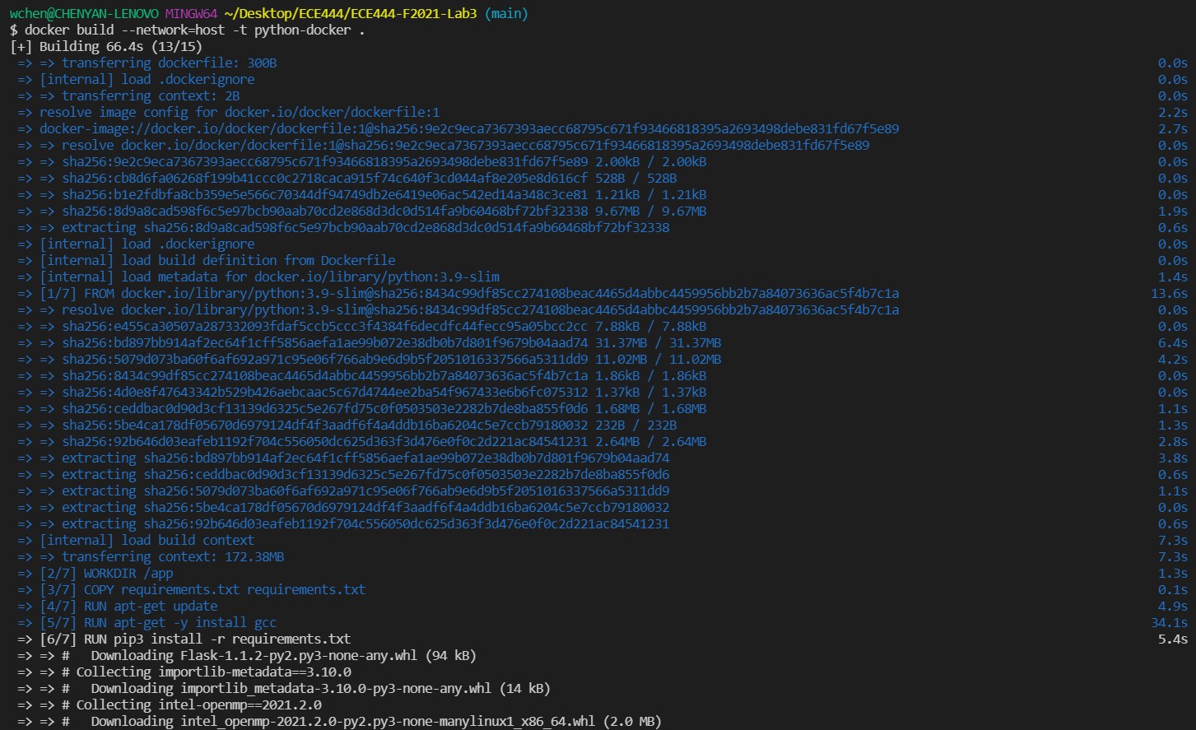Click the docker build command line
This screenshot has width=1196, height=730.
click(x=187, y=30)
